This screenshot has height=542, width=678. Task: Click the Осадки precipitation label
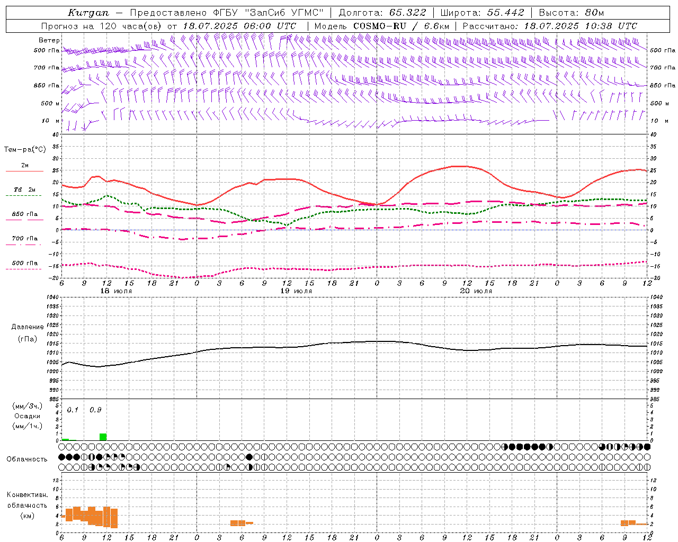click(27, 416)
